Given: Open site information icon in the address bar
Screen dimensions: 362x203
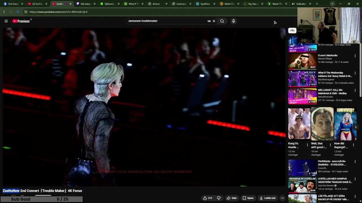Looking at the screenshot, I should tap(26, 12).
